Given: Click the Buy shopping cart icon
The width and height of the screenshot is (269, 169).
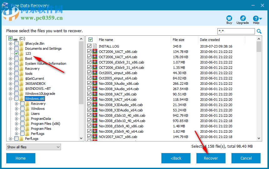Looking at the screenshot, I should [229, 18].
